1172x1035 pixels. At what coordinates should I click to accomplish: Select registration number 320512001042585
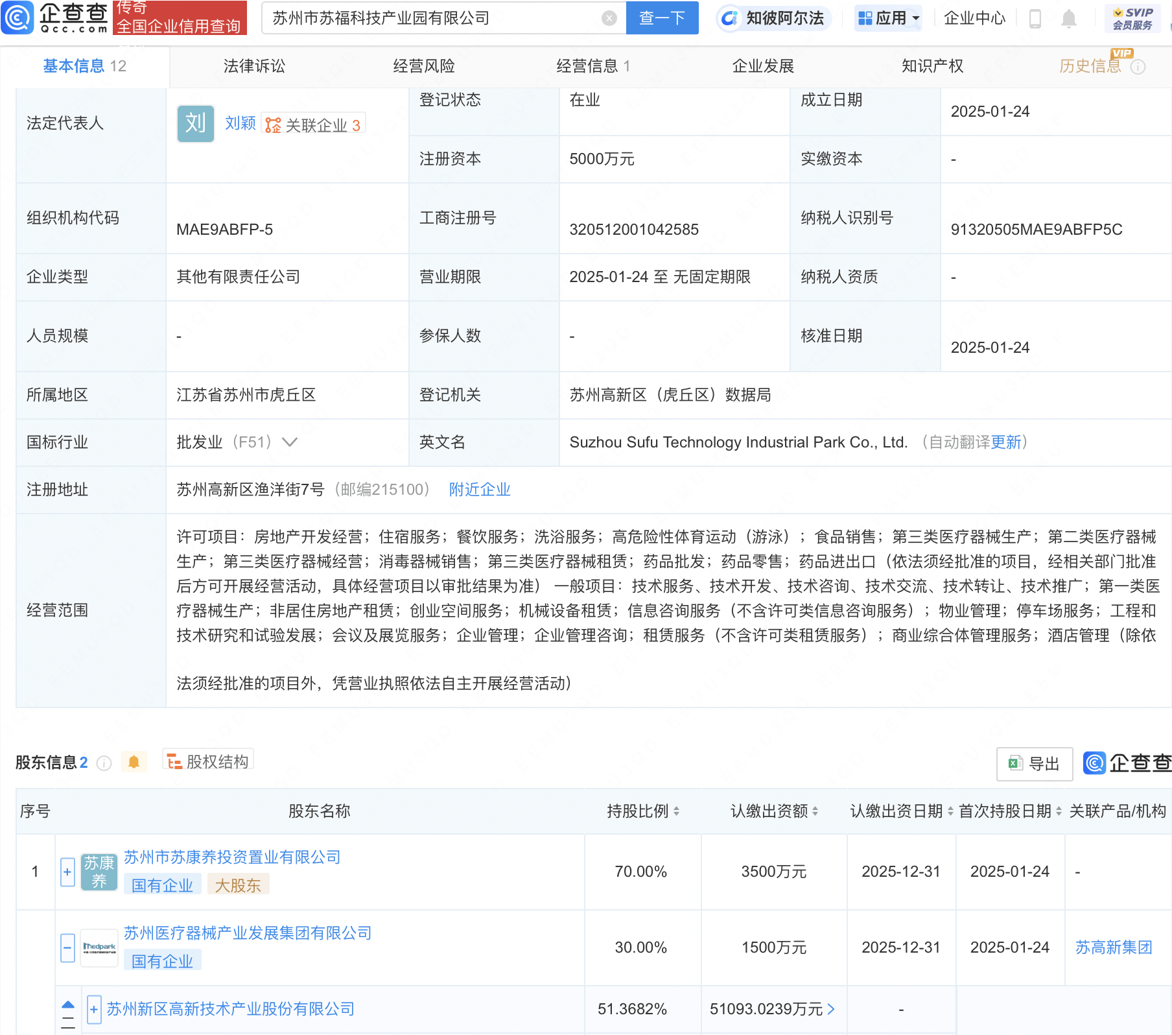[634, 230]
